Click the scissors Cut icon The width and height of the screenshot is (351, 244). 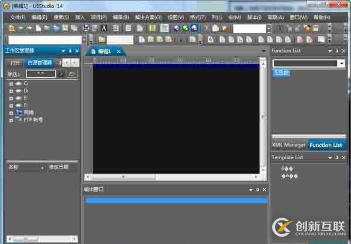point(207,28)
